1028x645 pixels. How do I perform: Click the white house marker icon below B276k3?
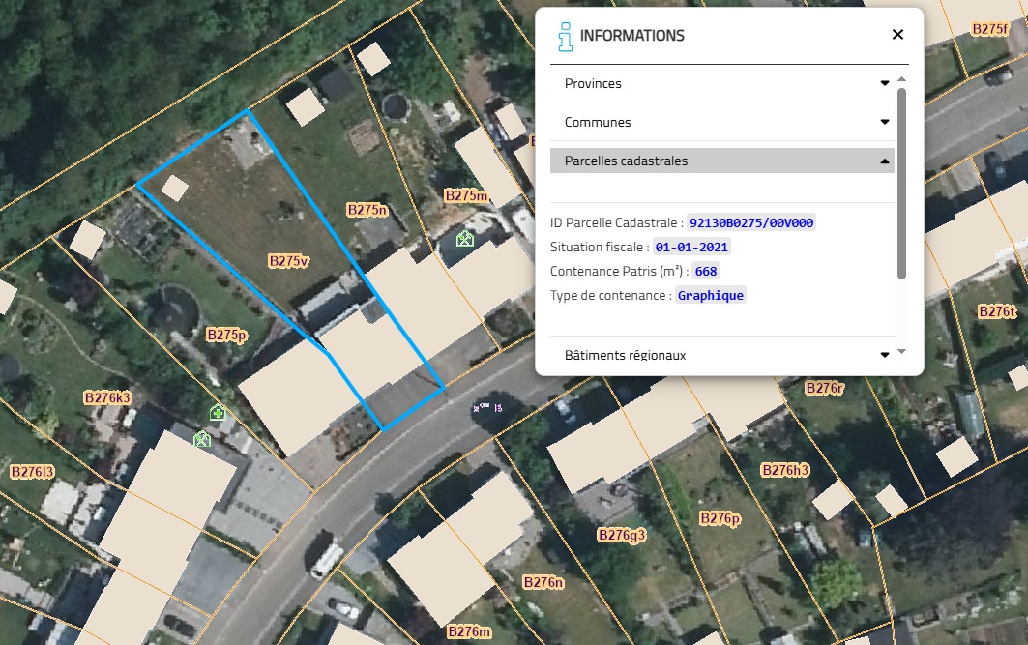[x=202, y=438]
